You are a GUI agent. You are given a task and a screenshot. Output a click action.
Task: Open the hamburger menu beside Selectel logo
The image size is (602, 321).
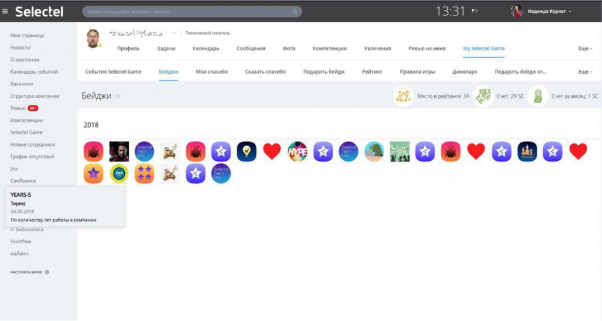5,11
